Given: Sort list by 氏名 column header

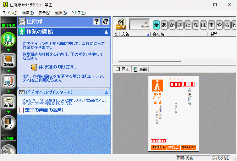Looking at the screenshot, I should point(135,34).
